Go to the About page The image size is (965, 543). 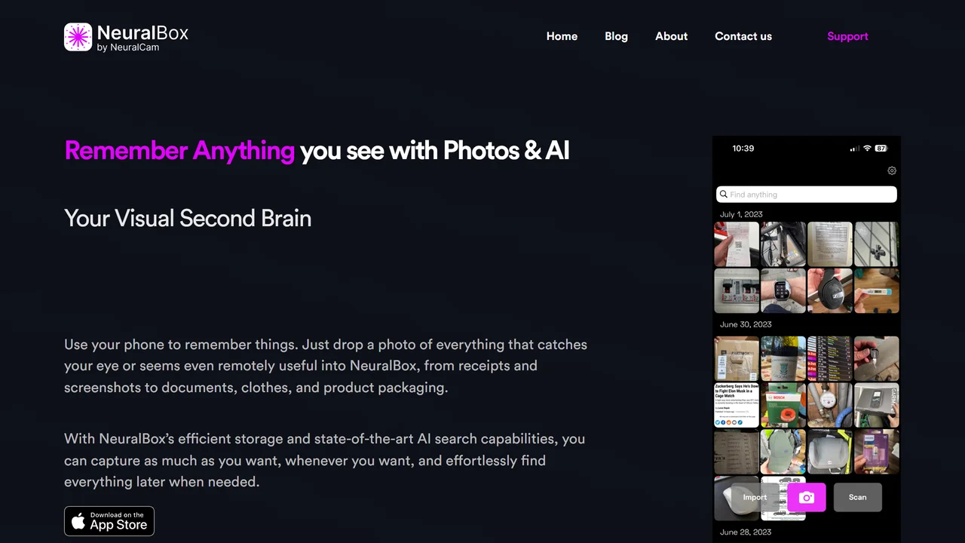pos(671,36)
